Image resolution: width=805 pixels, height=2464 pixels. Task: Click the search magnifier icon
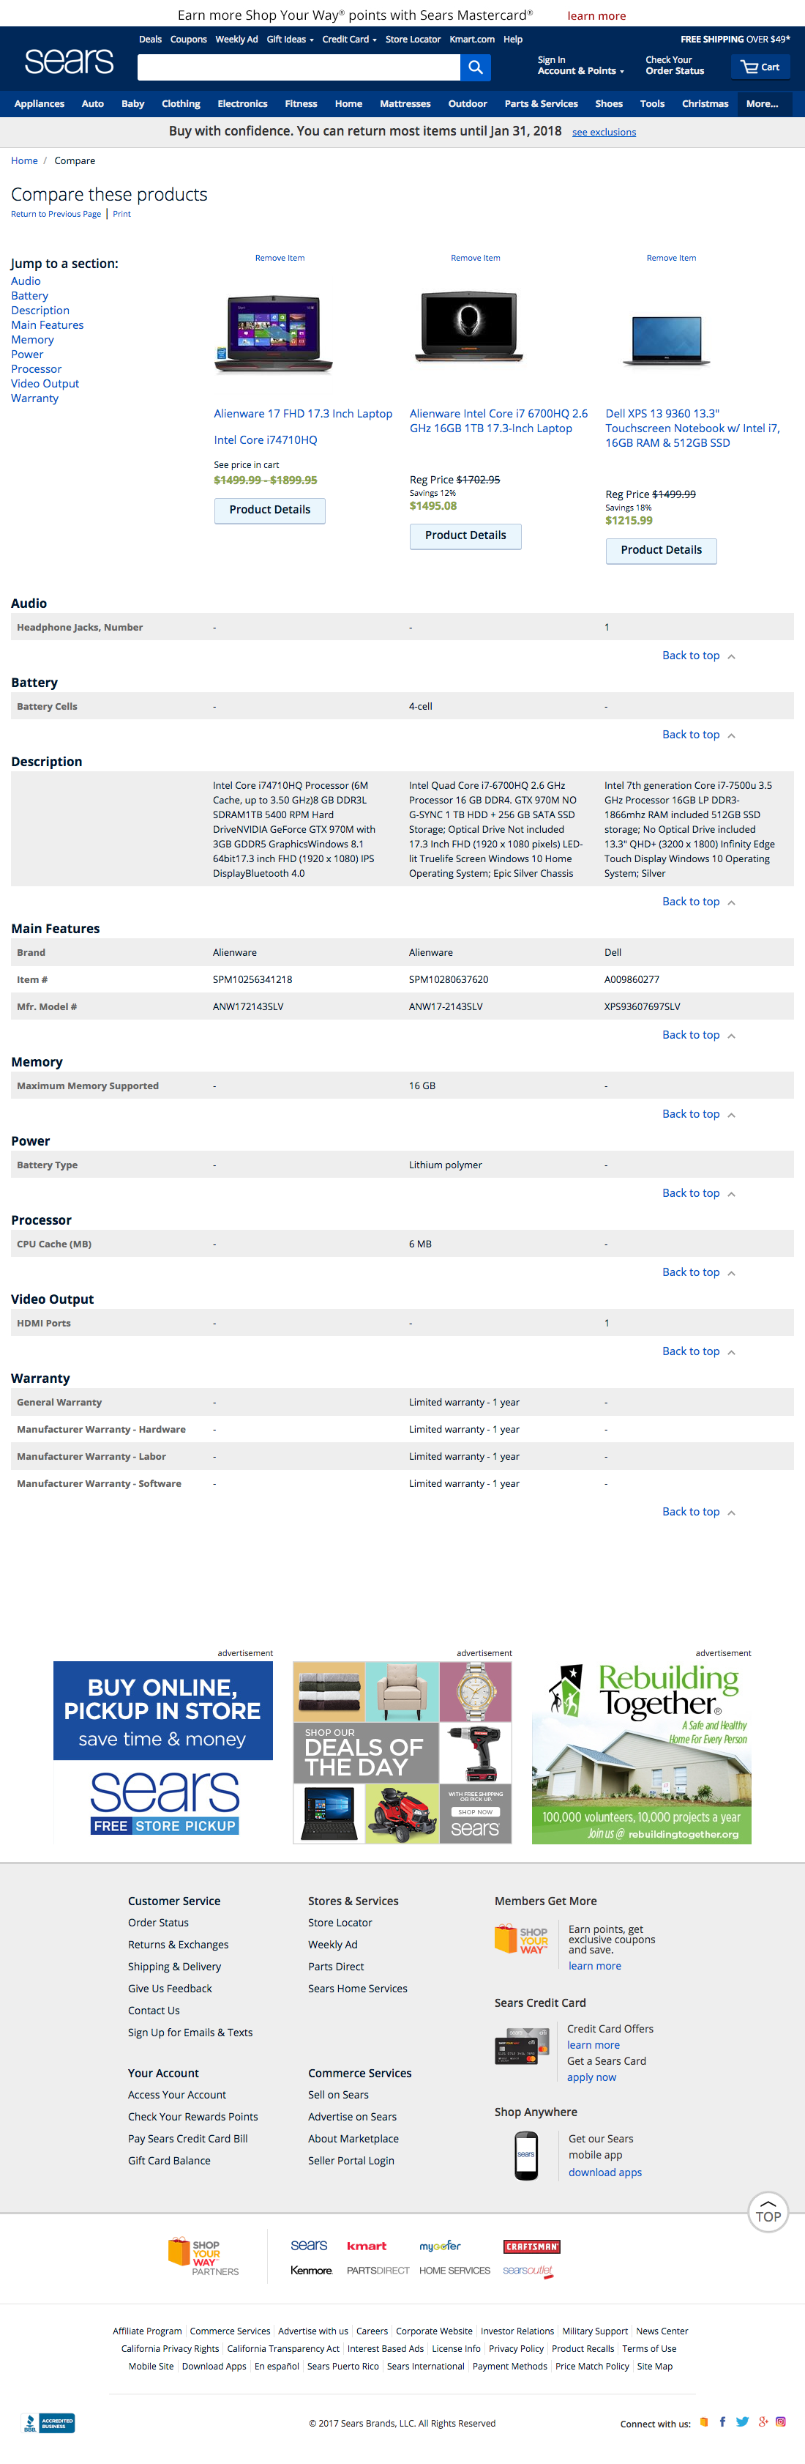475,68
